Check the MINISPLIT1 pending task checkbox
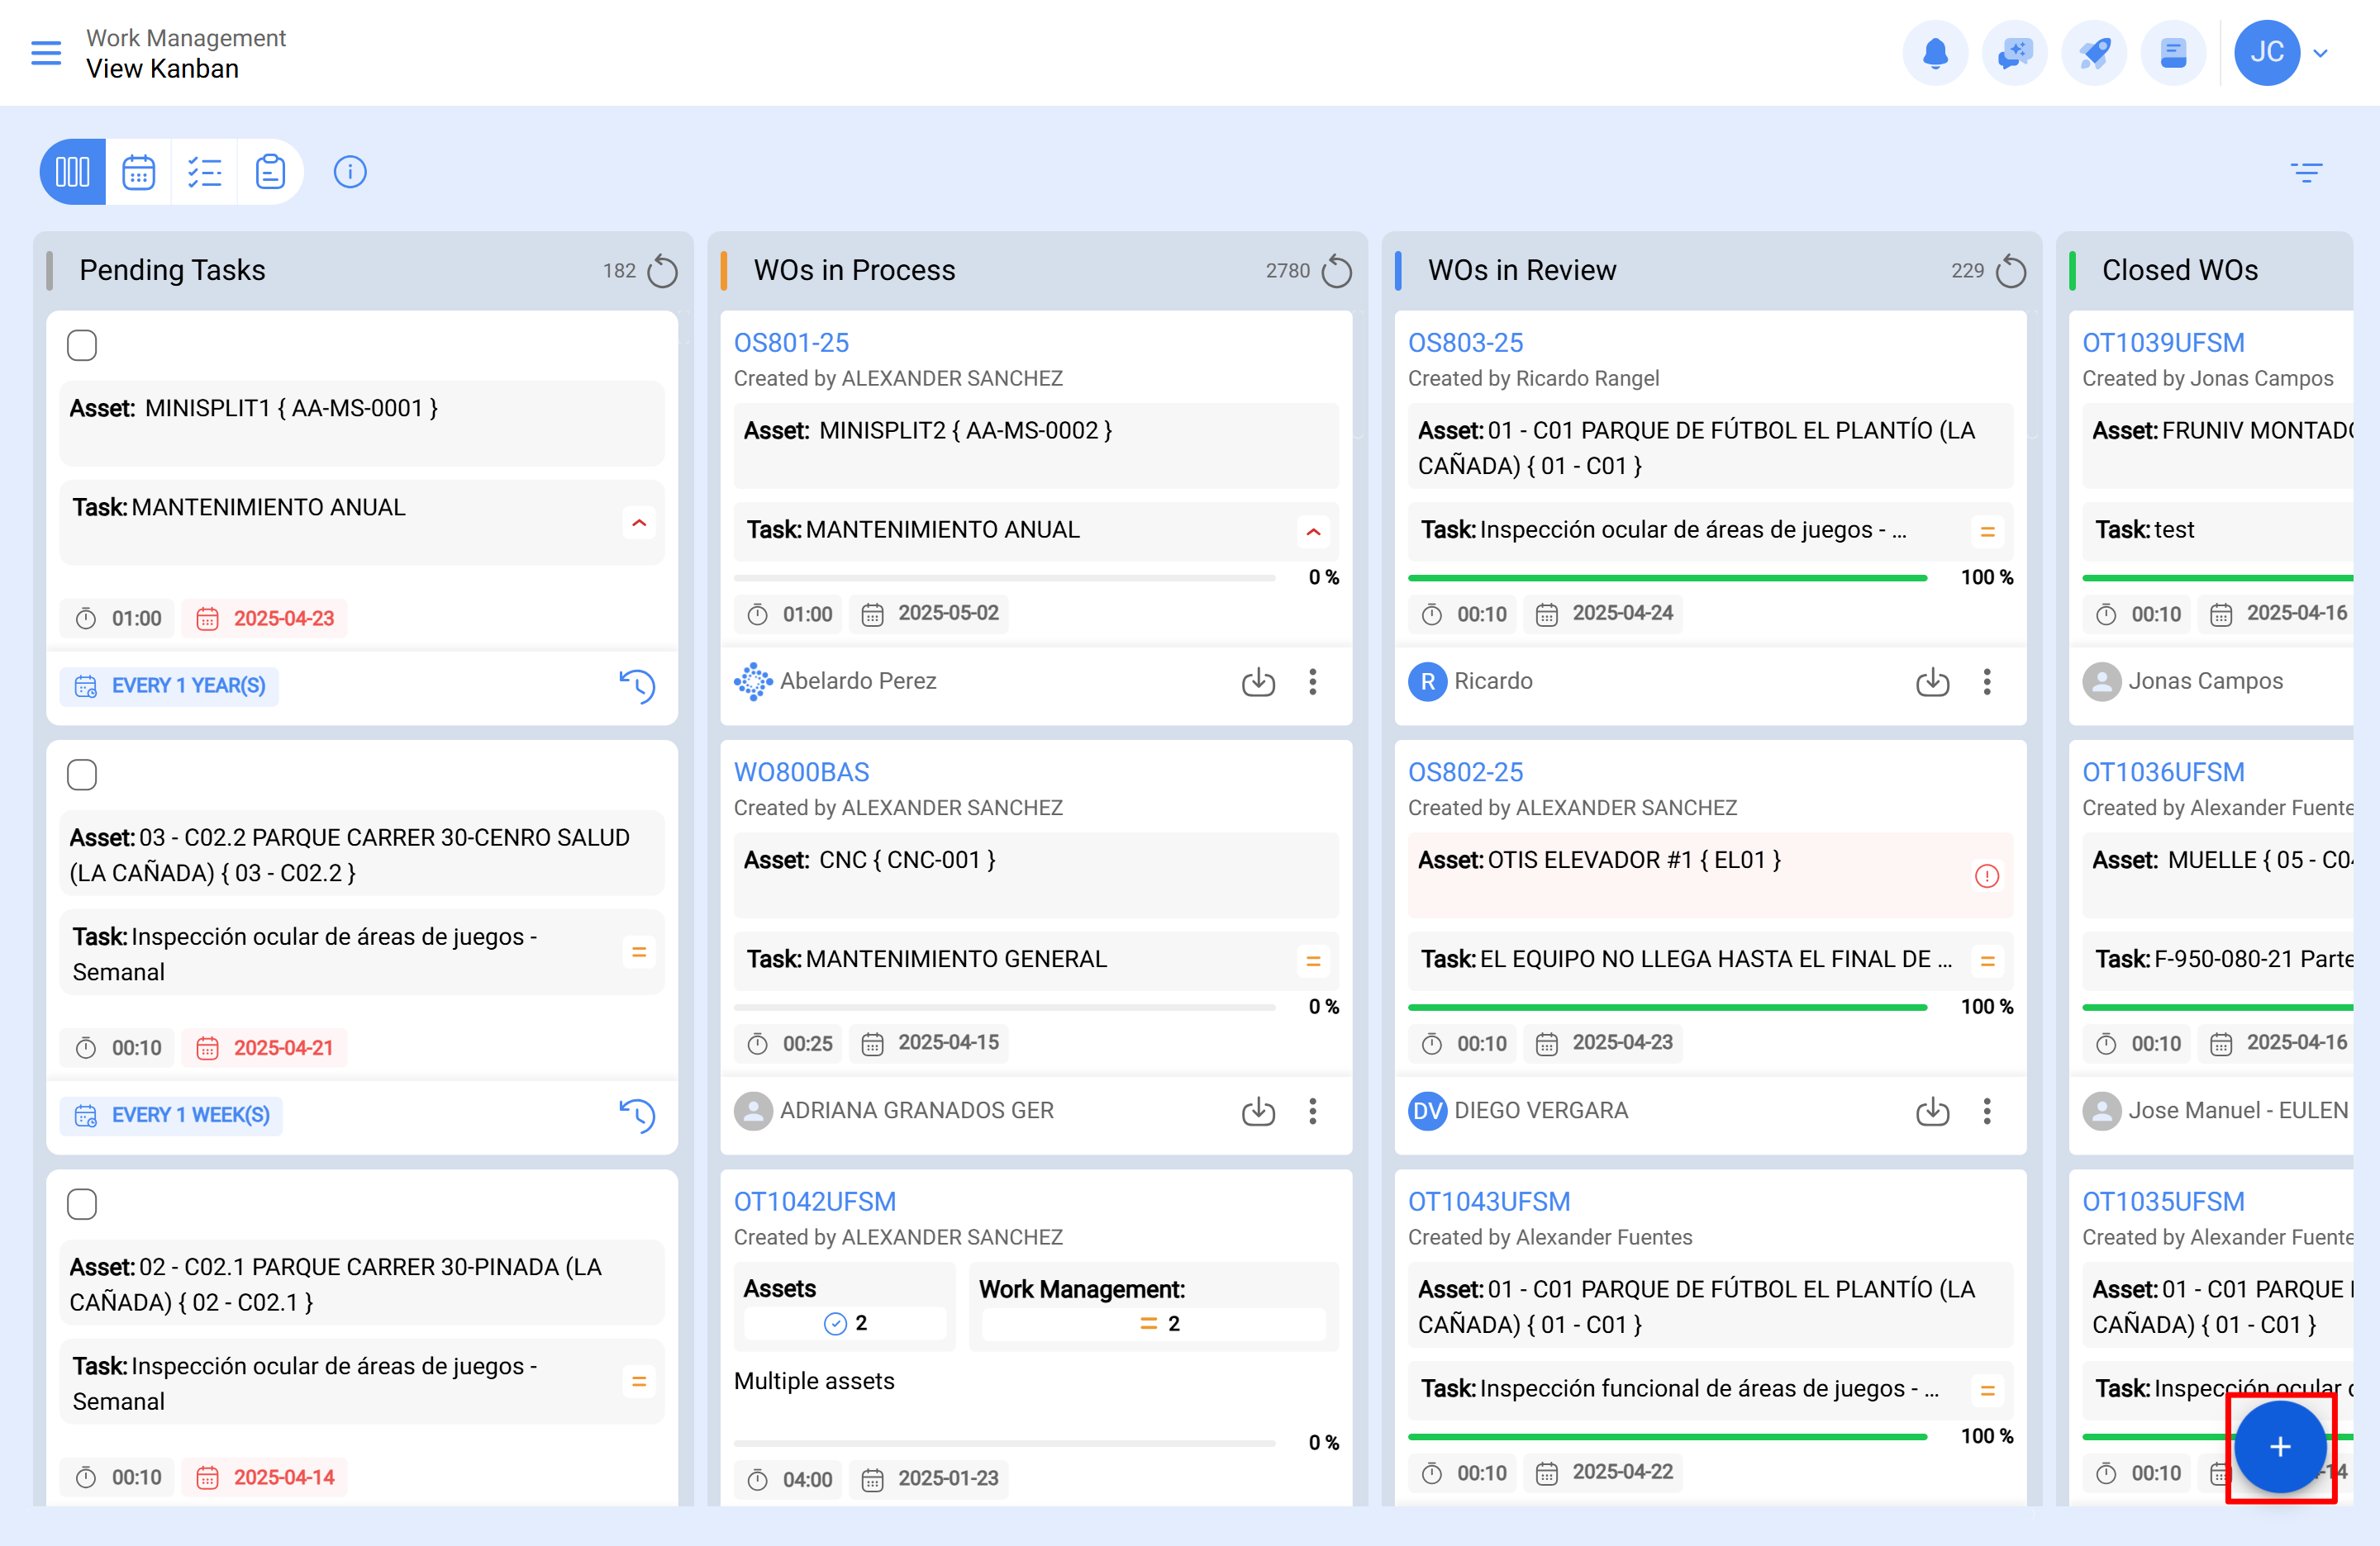Screen dimensions: 2380x1546 (x=82, y=346)
